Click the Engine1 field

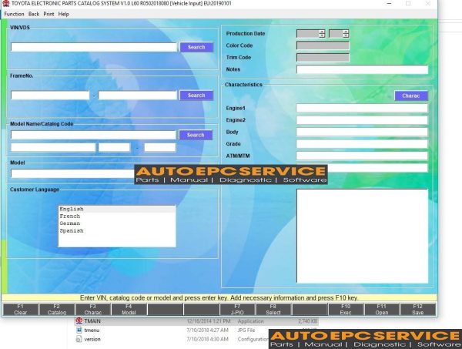tap(362, 108)
